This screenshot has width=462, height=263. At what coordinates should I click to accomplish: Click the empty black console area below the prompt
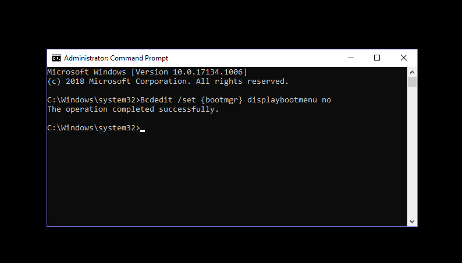coord(227,180)
